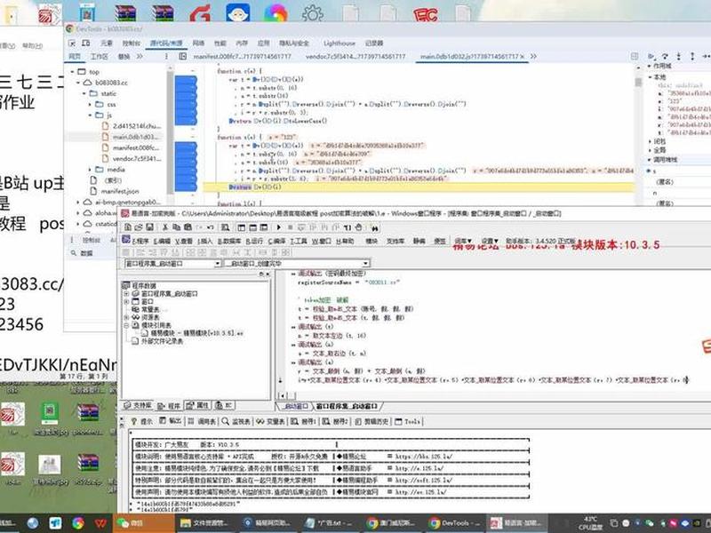The height and width of the screenshot is (533, 711).
Task: Open the _启动窗口_创建完毕 dropdown arrow
Action: 365,263
